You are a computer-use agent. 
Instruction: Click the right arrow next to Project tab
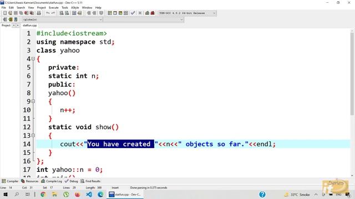(x=18, y=25)
